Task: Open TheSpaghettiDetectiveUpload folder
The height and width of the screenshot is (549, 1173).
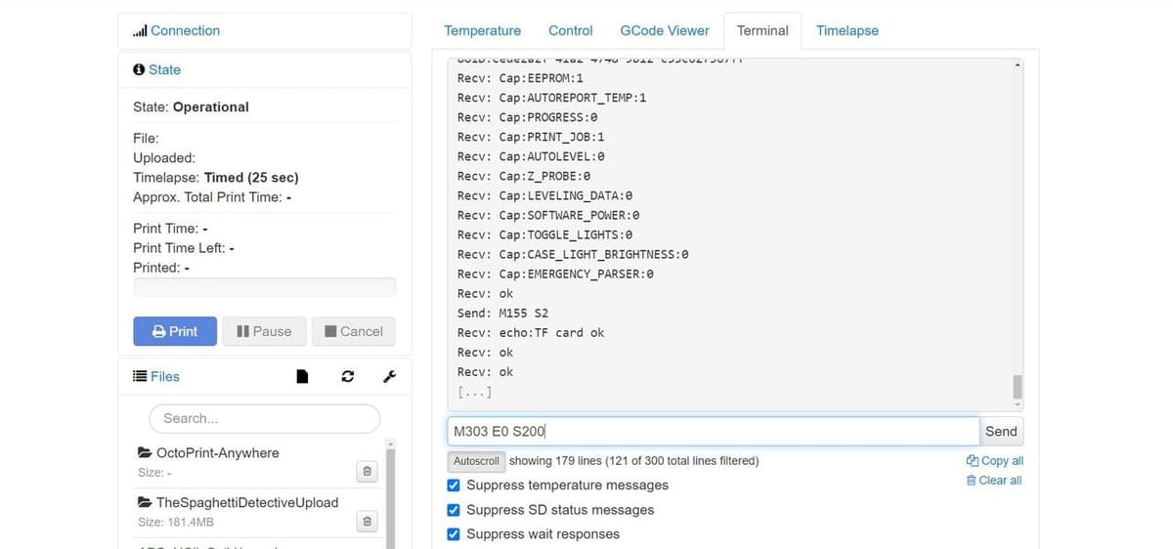Action: [x=246, y=502]
